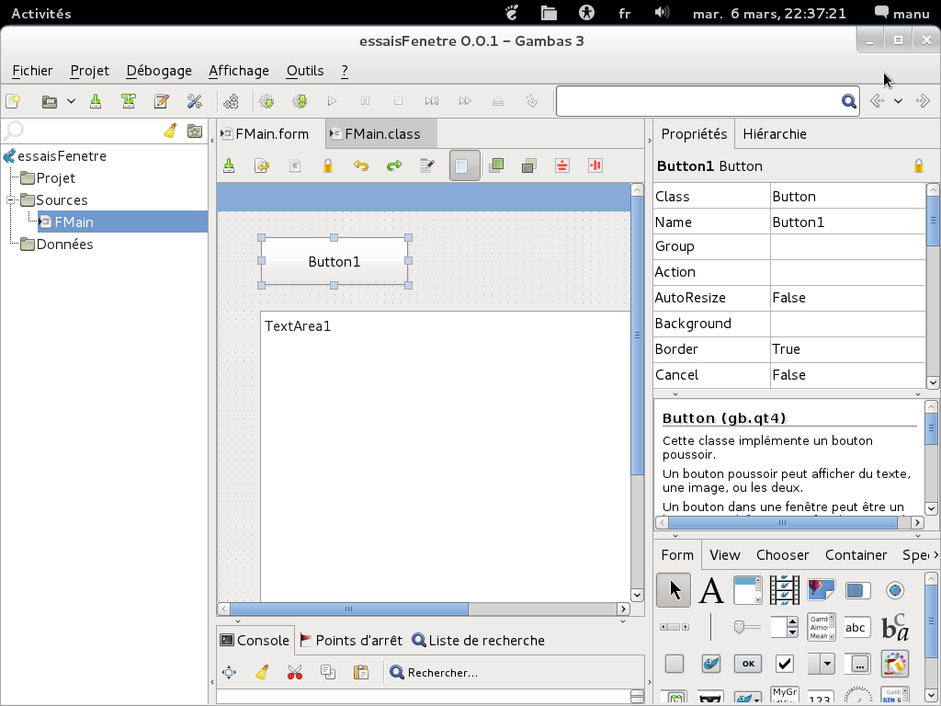Open the Débogage menu
The image size is (941, 706).
point(159,71)
